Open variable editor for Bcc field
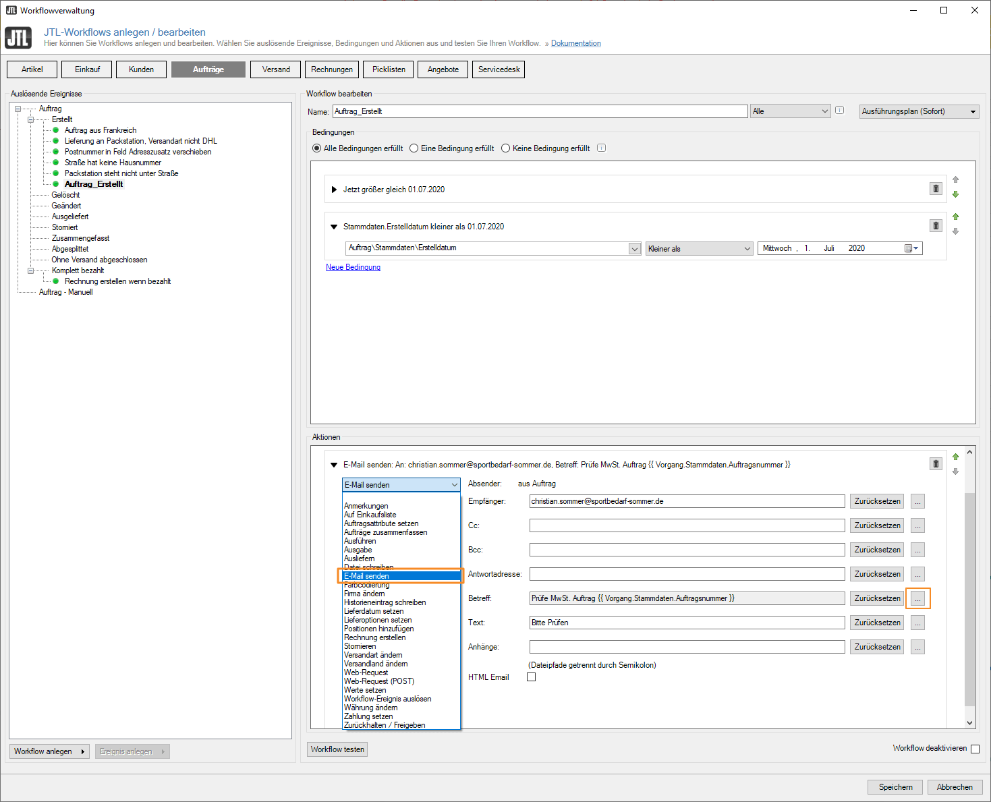 (x=917, y=550)
